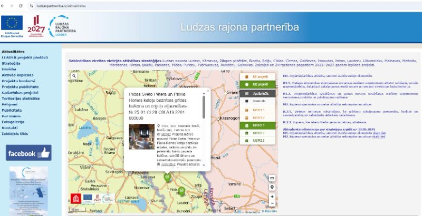The width and height of the screenshot is (422, 216).
Task: Reload the page with browser refresh
Action: (20, 5)
